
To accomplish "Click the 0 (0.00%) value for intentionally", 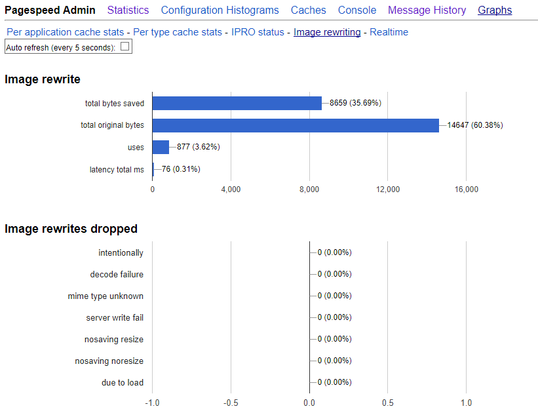I will click(335, 252).
